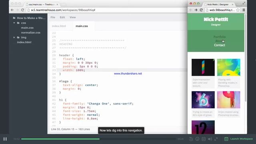Bookmark the preview page with star icon
Viewport: 256px width, 144px height.
click(238, 10)
